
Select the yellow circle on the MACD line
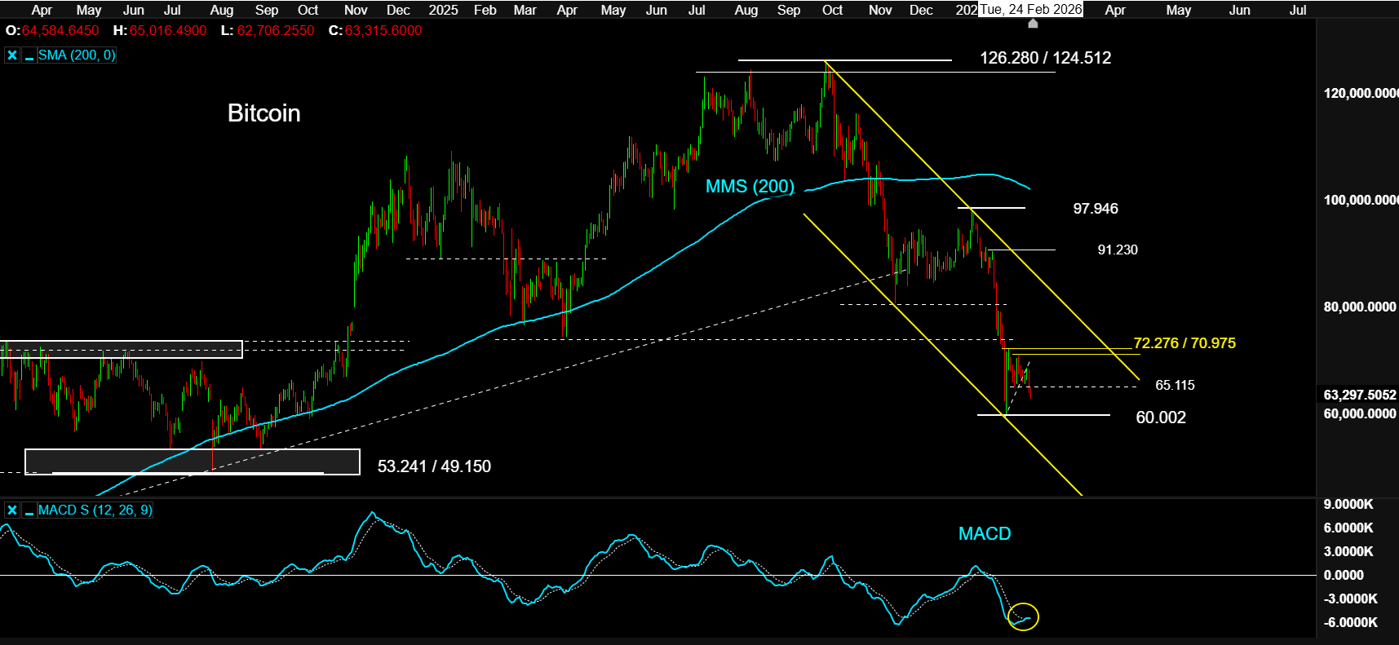[x=1023, y=616]
